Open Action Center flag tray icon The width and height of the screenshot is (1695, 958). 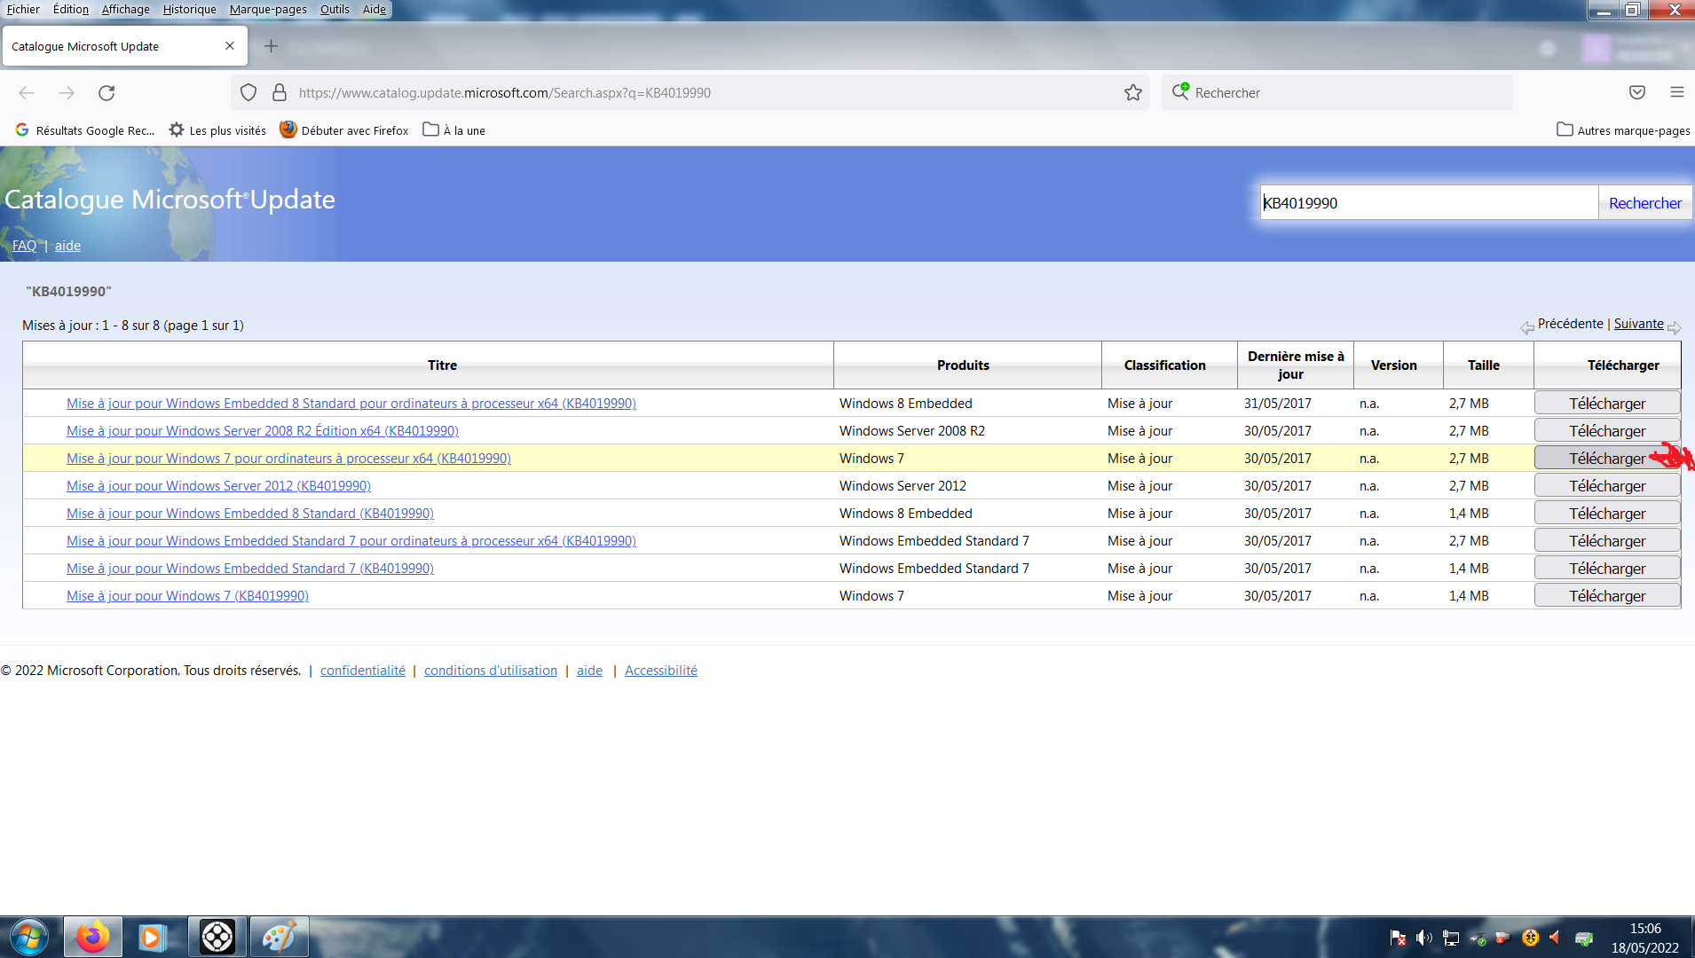pyautogui.click(x=1398, y=938)
